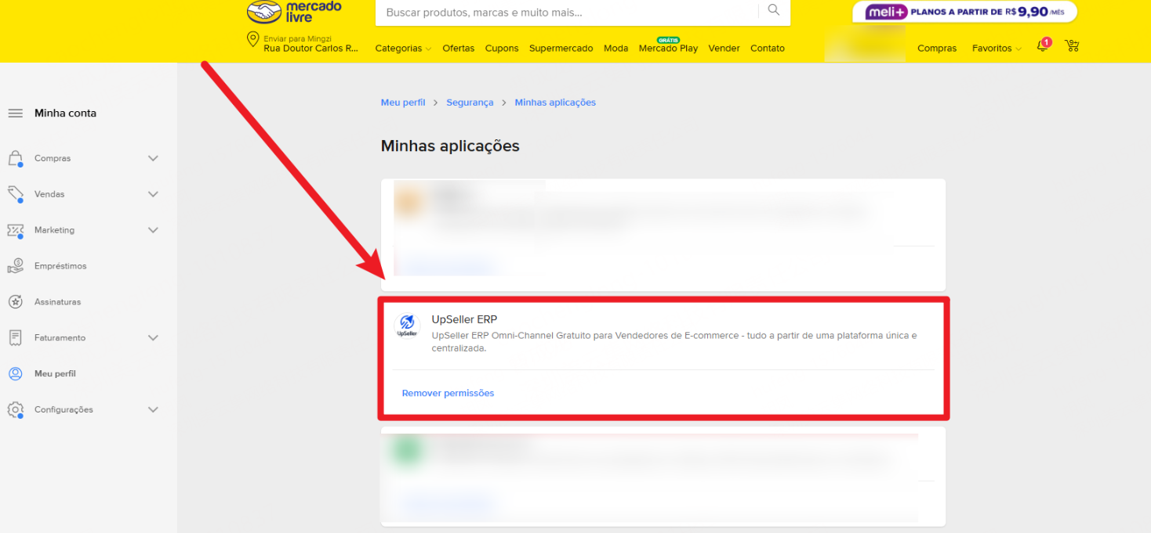Click the UpSeller ERP application title
1151x533 pixels.
point(464,319)
